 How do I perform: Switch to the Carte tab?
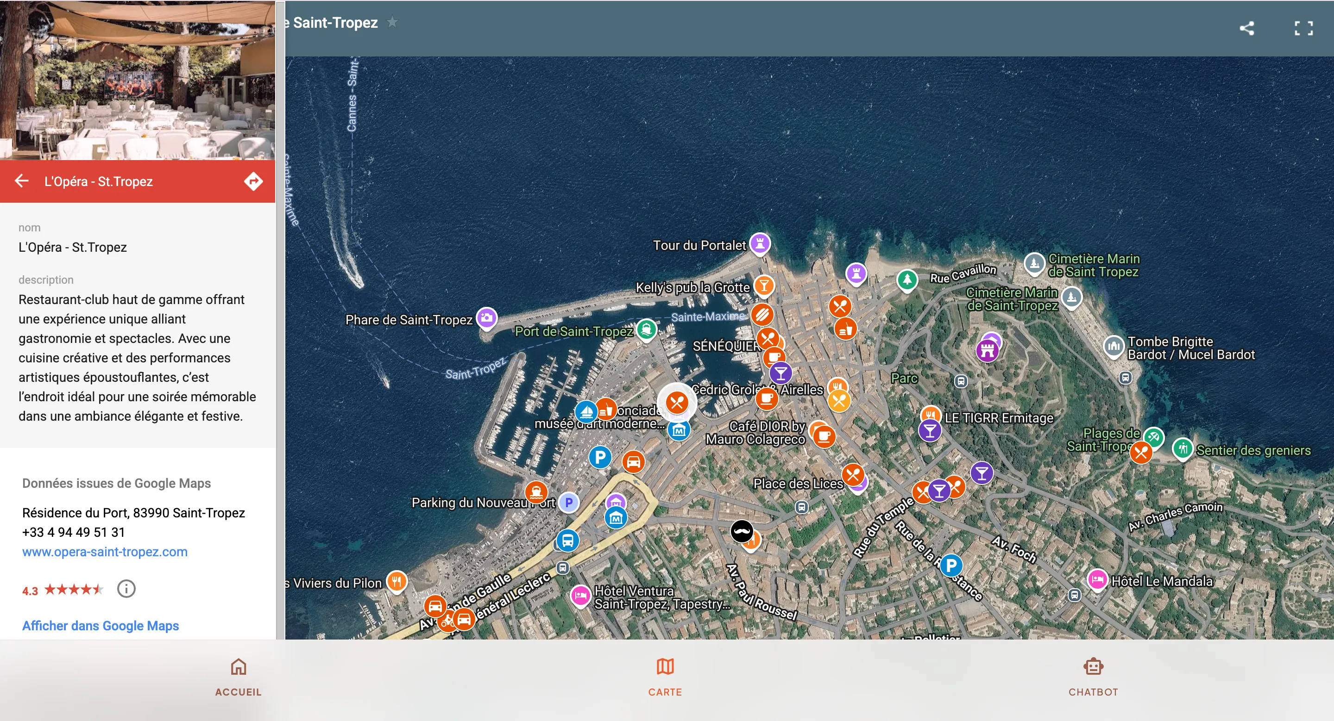point(665,677)
